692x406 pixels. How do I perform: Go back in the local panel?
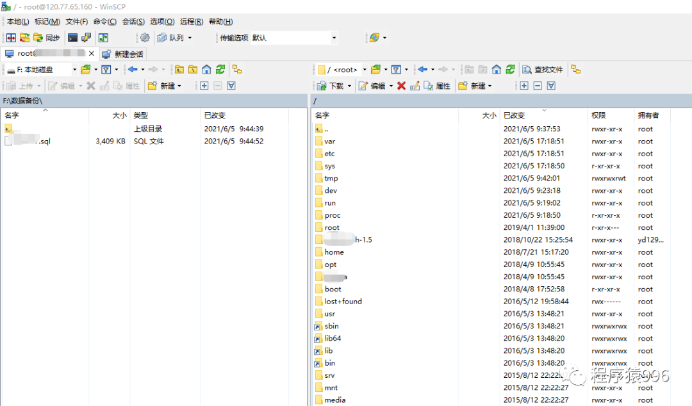point(133,69)
